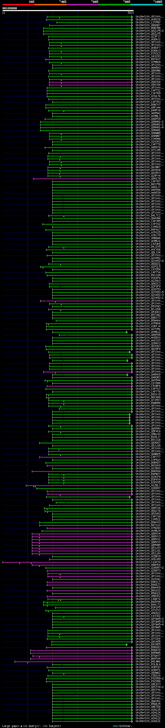Click the purple alignment bar for UniRef100_O88764
Viewport: 165px width, 728px height.
tap(91, 82)
